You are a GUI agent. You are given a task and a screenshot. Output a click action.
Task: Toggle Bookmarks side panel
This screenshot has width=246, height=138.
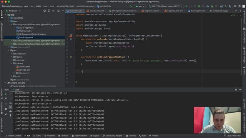(2, 108)
